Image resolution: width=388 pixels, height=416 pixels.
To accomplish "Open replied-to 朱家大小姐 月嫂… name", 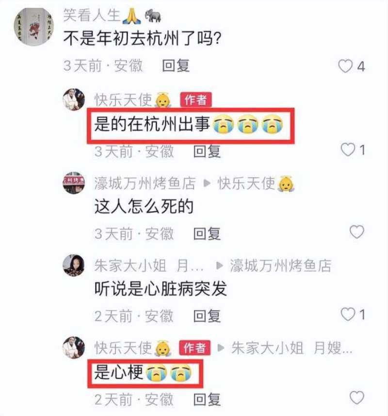I will (292, 348).
